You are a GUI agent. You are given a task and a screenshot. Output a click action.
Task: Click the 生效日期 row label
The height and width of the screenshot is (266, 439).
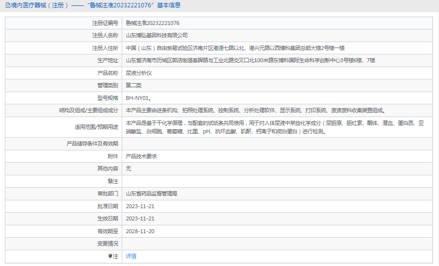click(108, 218)
